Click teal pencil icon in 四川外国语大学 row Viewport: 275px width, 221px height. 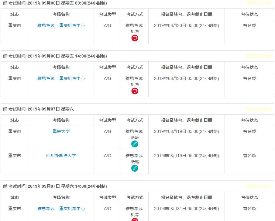tap(135, 168)
